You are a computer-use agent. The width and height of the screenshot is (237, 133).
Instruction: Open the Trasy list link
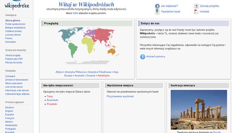50,96
